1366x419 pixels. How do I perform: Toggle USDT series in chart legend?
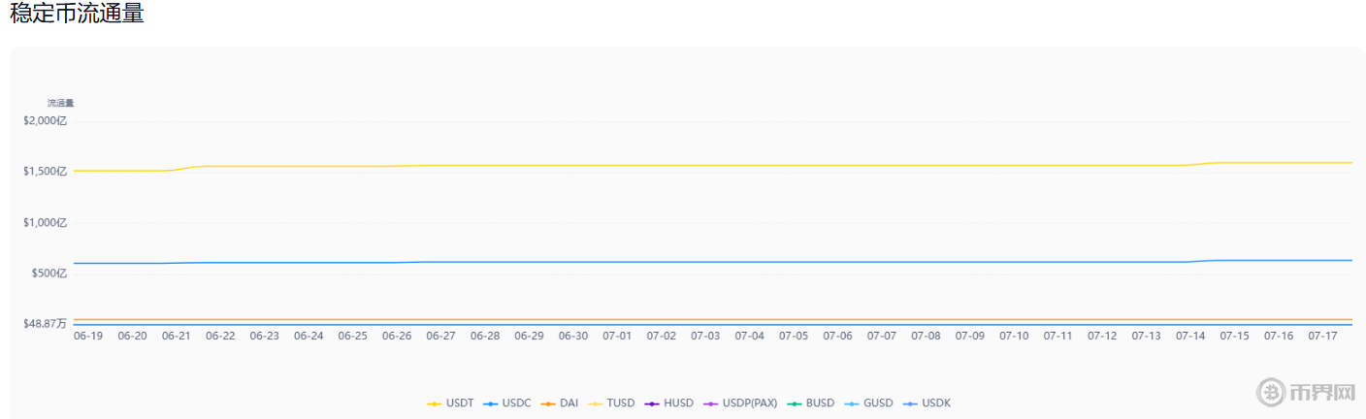pyautogui.click(x=450, y=403)
